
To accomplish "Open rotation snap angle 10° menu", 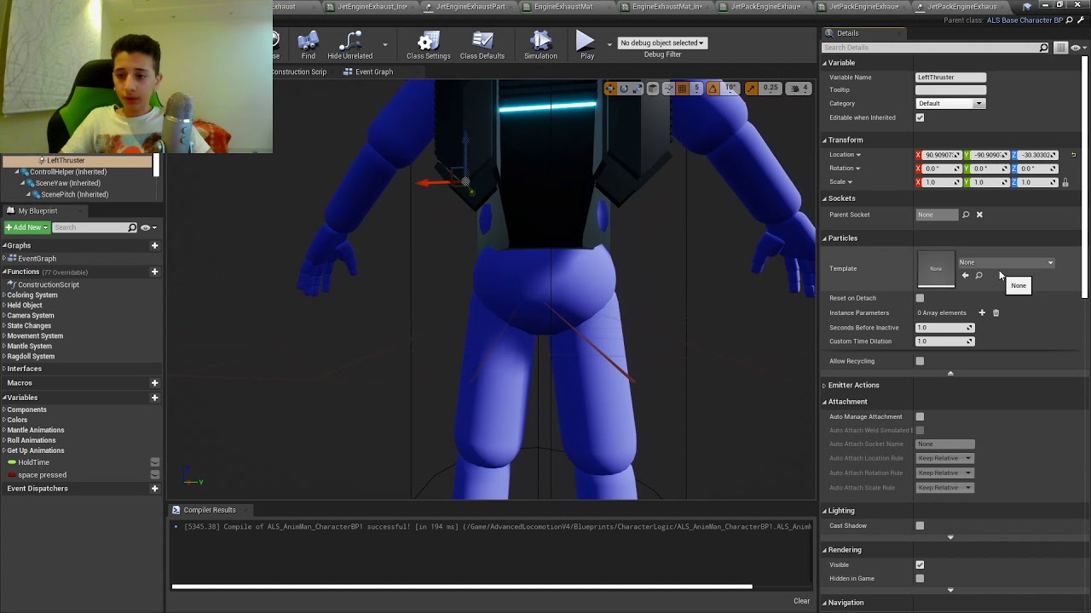I will (x=730, y=89).
